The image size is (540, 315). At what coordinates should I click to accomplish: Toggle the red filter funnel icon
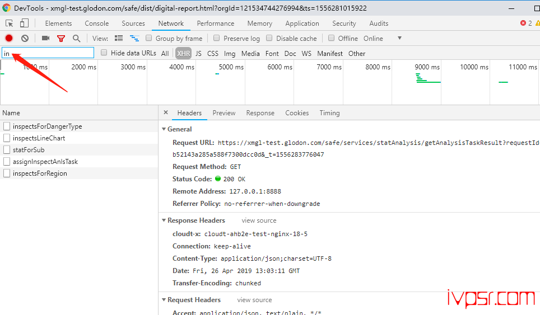point(61,39)
